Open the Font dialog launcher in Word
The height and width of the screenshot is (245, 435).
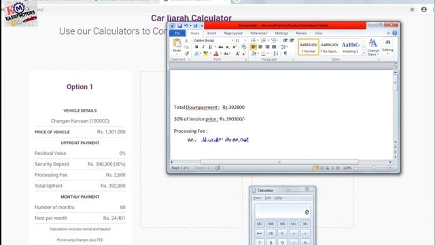[245, 59]
